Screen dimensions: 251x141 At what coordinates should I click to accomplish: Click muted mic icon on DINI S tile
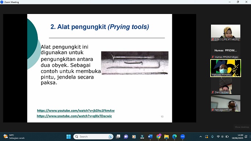[213, 39]
